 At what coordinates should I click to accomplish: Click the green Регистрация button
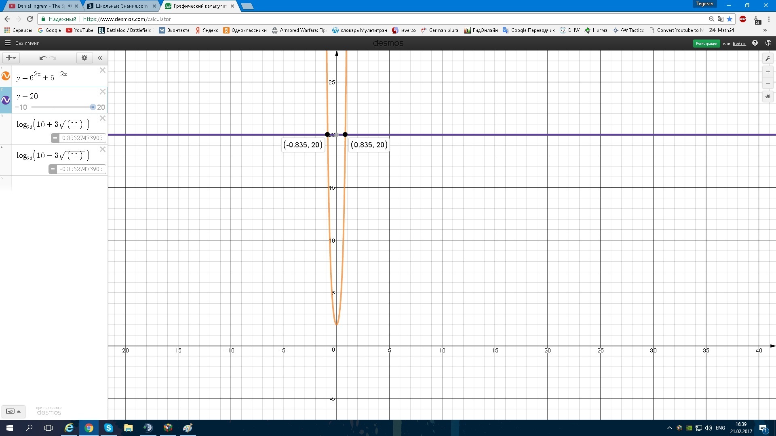706,43
